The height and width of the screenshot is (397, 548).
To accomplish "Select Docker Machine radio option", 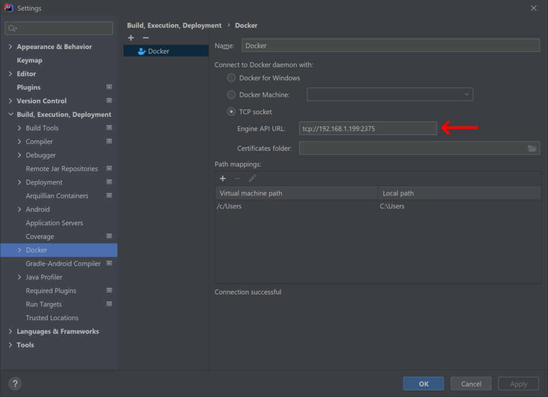I will [x=231, y=95].
